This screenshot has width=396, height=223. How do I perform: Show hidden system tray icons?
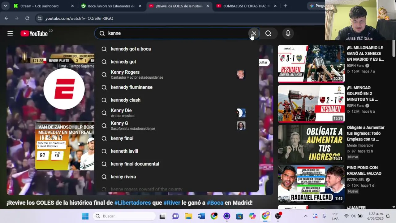(x=306, y=216)
